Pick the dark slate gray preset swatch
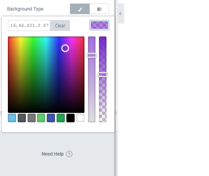209x176 pixels. [22, 118]
